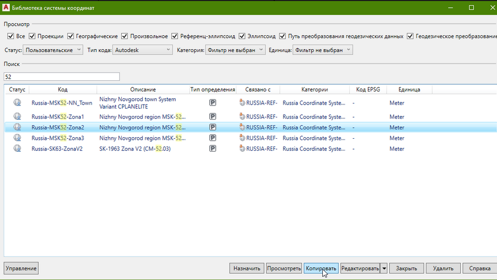
Task: Expand the Редактировать button dropdown arrow
Action: pyautogui.click(x=384, y=268)
